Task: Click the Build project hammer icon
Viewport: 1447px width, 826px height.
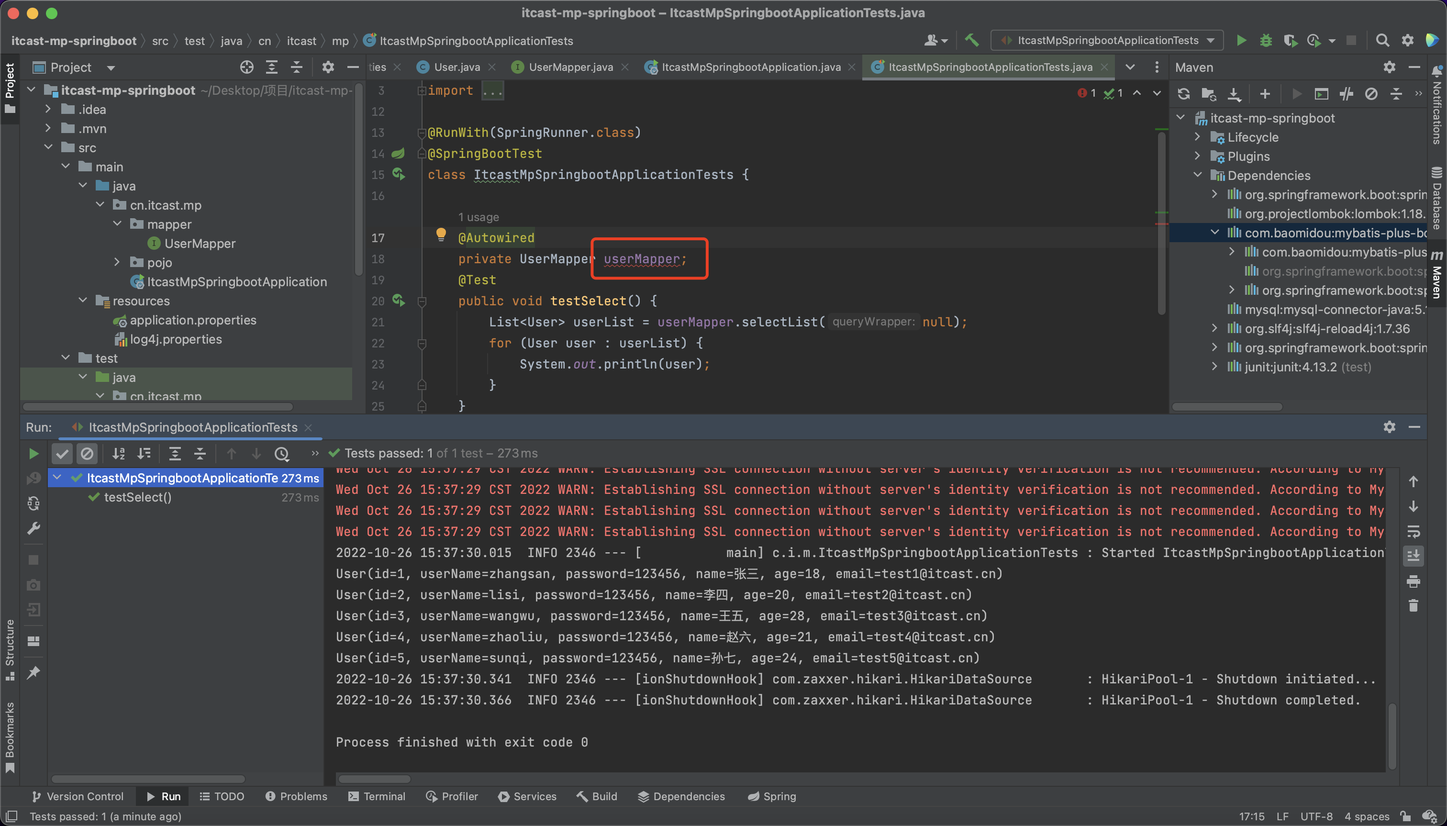Action: tap(972, 40)
